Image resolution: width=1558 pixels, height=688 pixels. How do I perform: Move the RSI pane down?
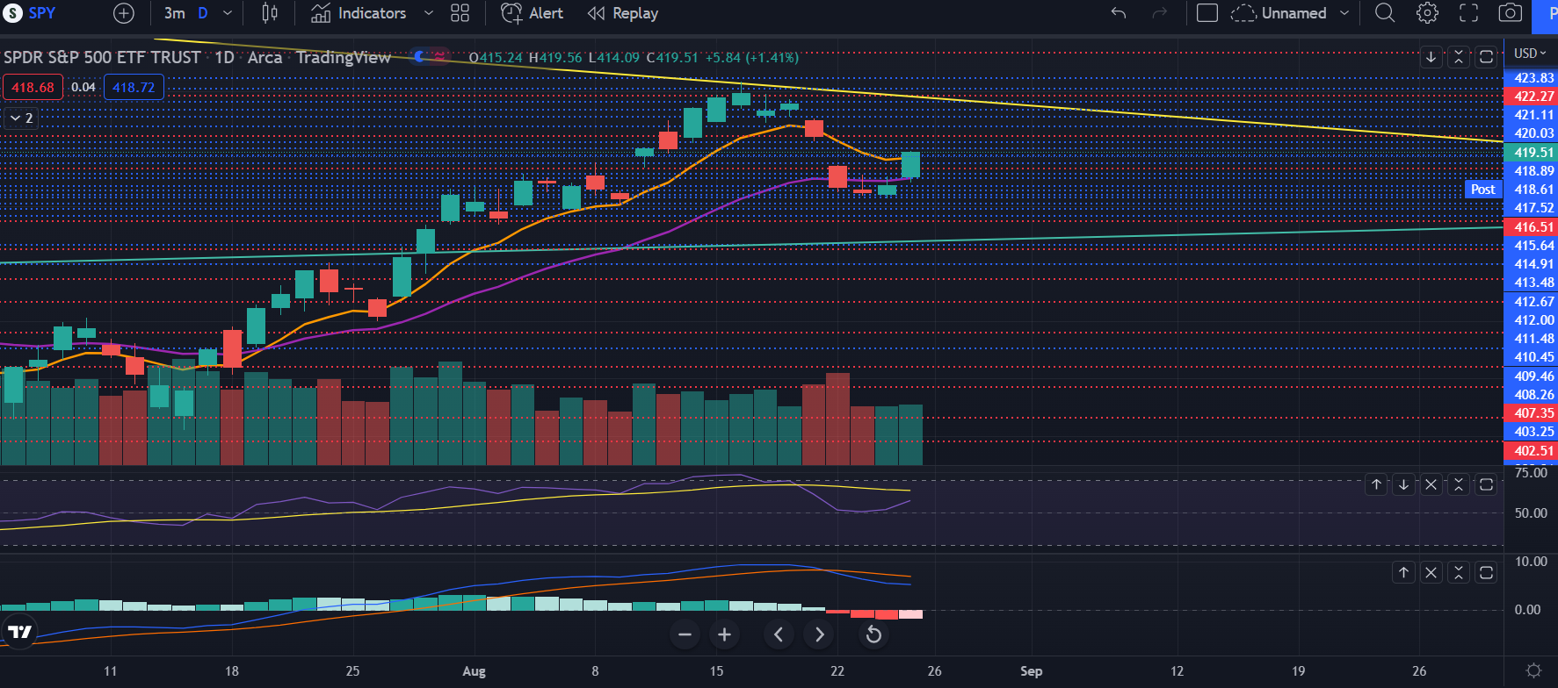tap(1404, 484)
